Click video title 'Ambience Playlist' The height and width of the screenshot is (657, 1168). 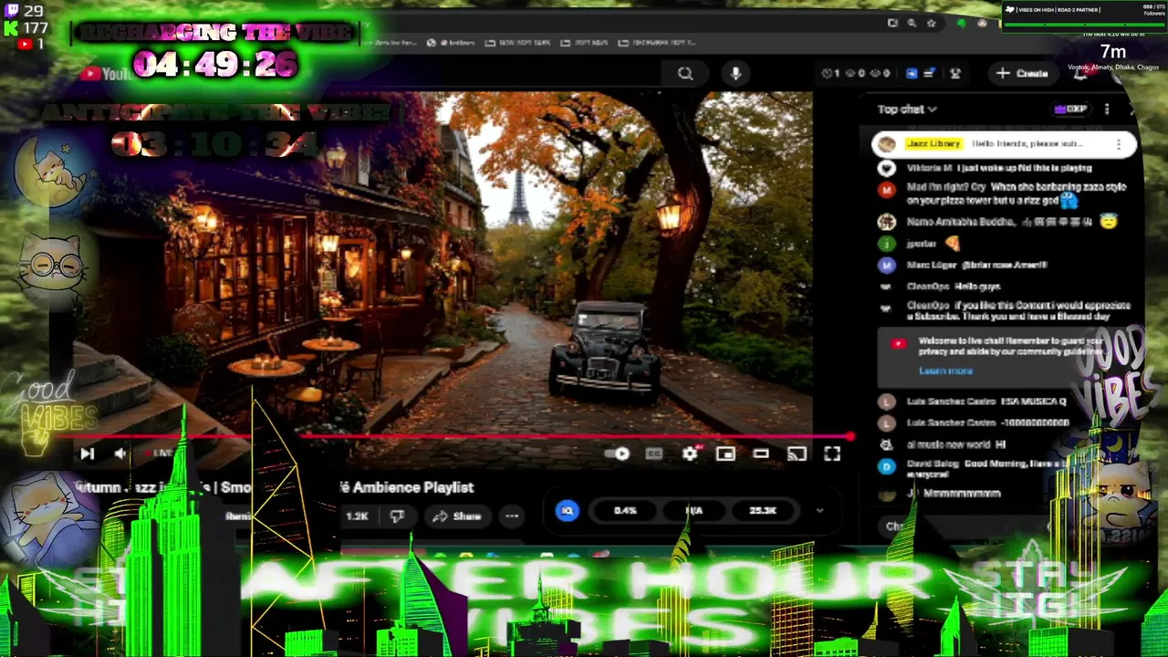(412, 488)
